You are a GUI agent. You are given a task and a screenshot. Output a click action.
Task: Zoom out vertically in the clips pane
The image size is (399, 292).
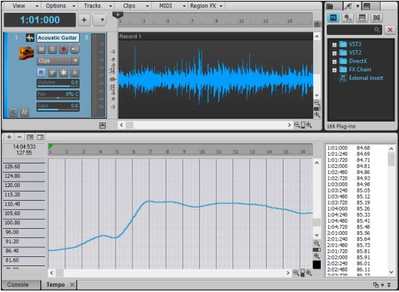click(x=317, y=103)
